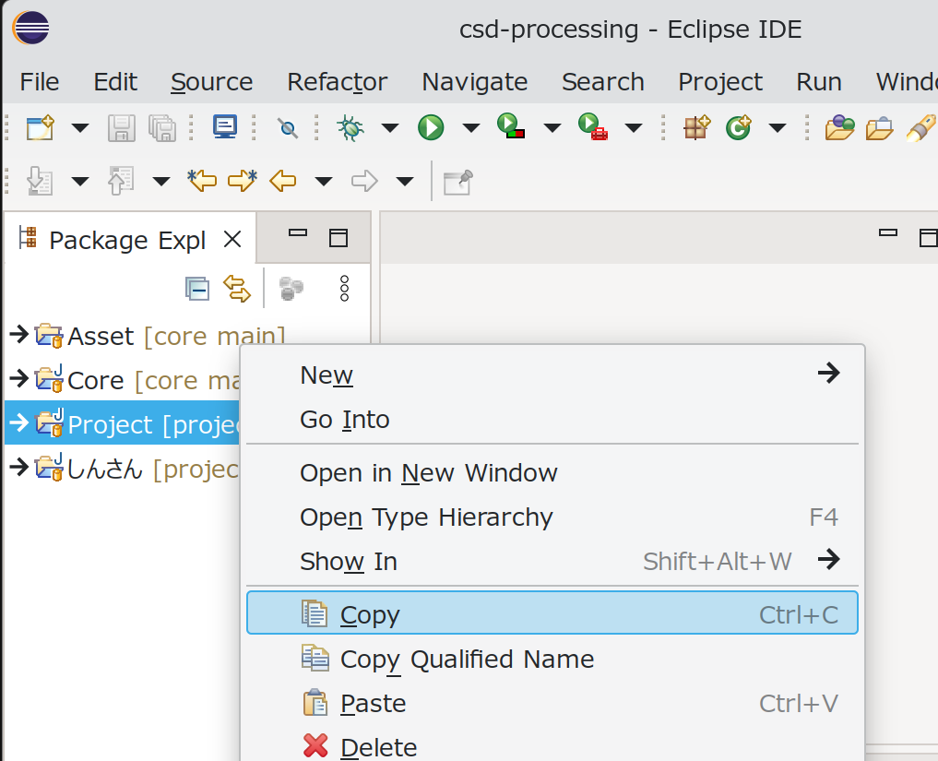Open the Package Explorer View Menu

344,289
